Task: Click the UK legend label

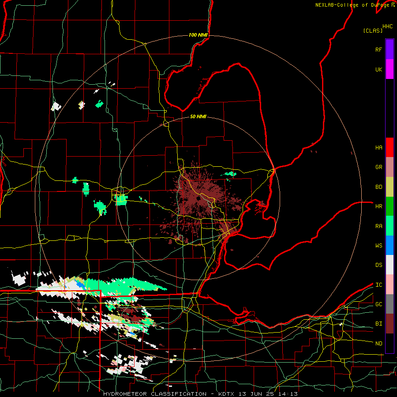Action: pos(378,69)
